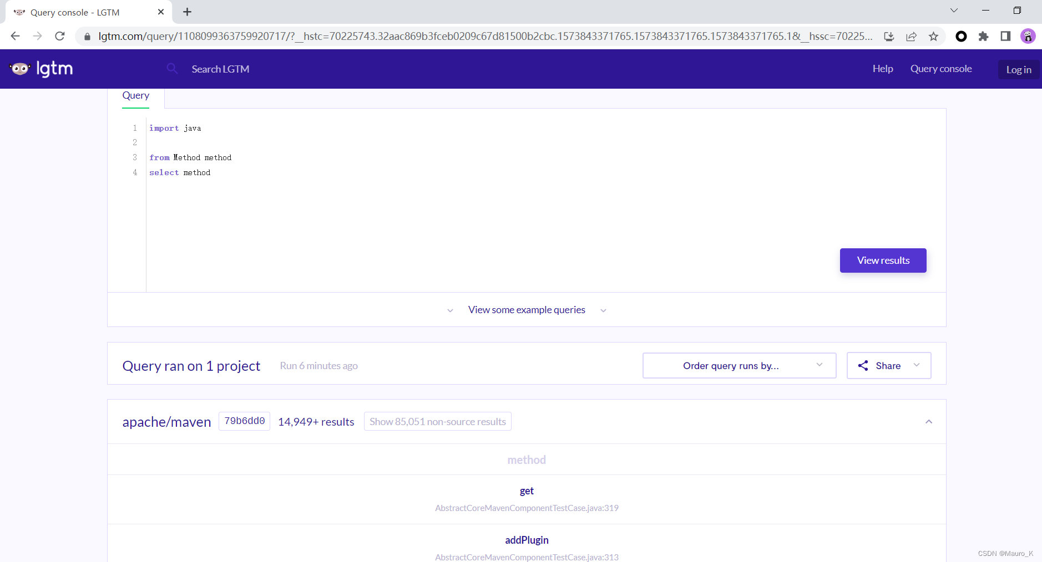1042x562 pixels.
Task: Click the View results button
Action: 883,260
